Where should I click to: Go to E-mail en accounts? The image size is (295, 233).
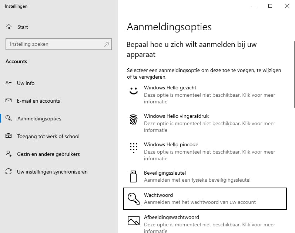pos(38,101)
